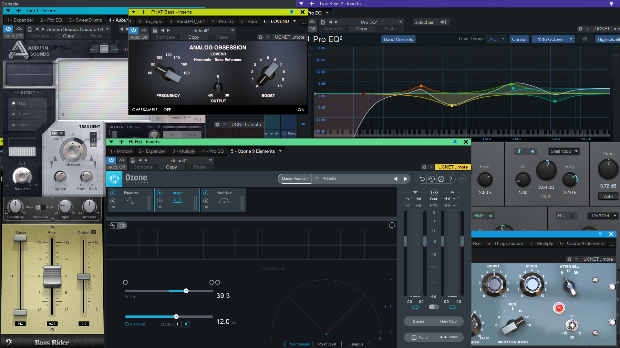Click sidechain icon in PHAT Bass toolbar
Image resolution: width=620 pixels, height=348 pixels.
pos(144,30)
